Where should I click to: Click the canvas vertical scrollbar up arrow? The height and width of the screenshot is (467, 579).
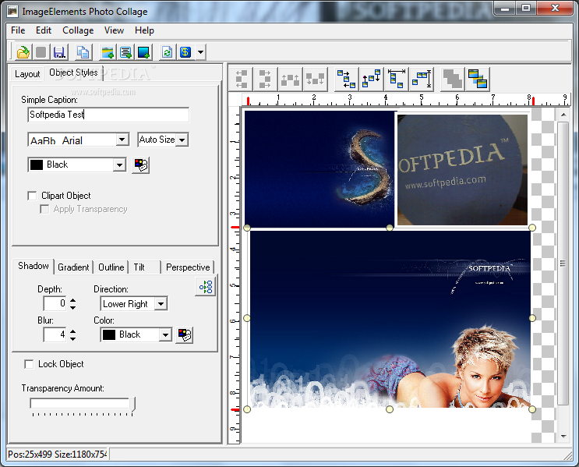pyautogui.click(x=563, y=115)
